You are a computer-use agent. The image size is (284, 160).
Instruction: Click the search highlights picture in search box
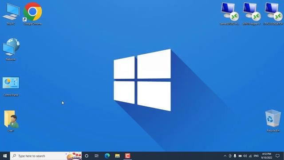point(74,156)
